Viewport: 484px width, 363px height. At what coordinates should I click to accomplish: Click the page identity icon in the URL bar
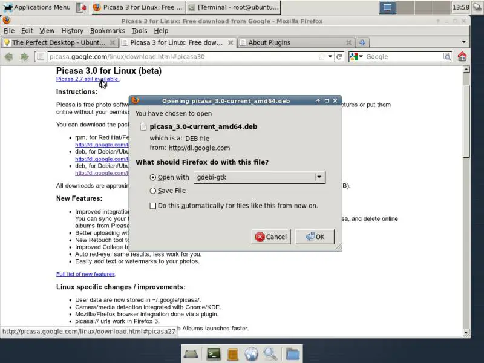pyautogui.click(x=40, y=57)
